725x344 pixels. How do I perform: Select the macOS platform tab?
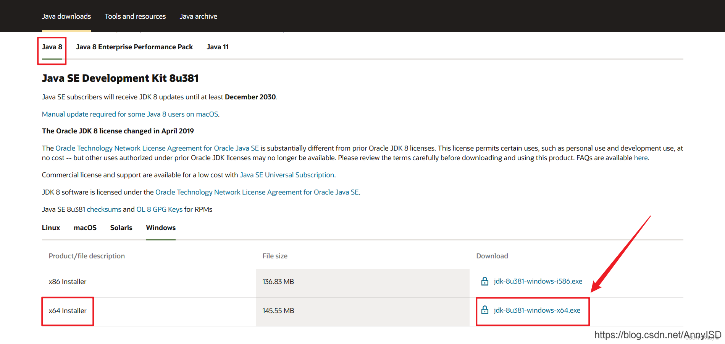tap(85, 228)
